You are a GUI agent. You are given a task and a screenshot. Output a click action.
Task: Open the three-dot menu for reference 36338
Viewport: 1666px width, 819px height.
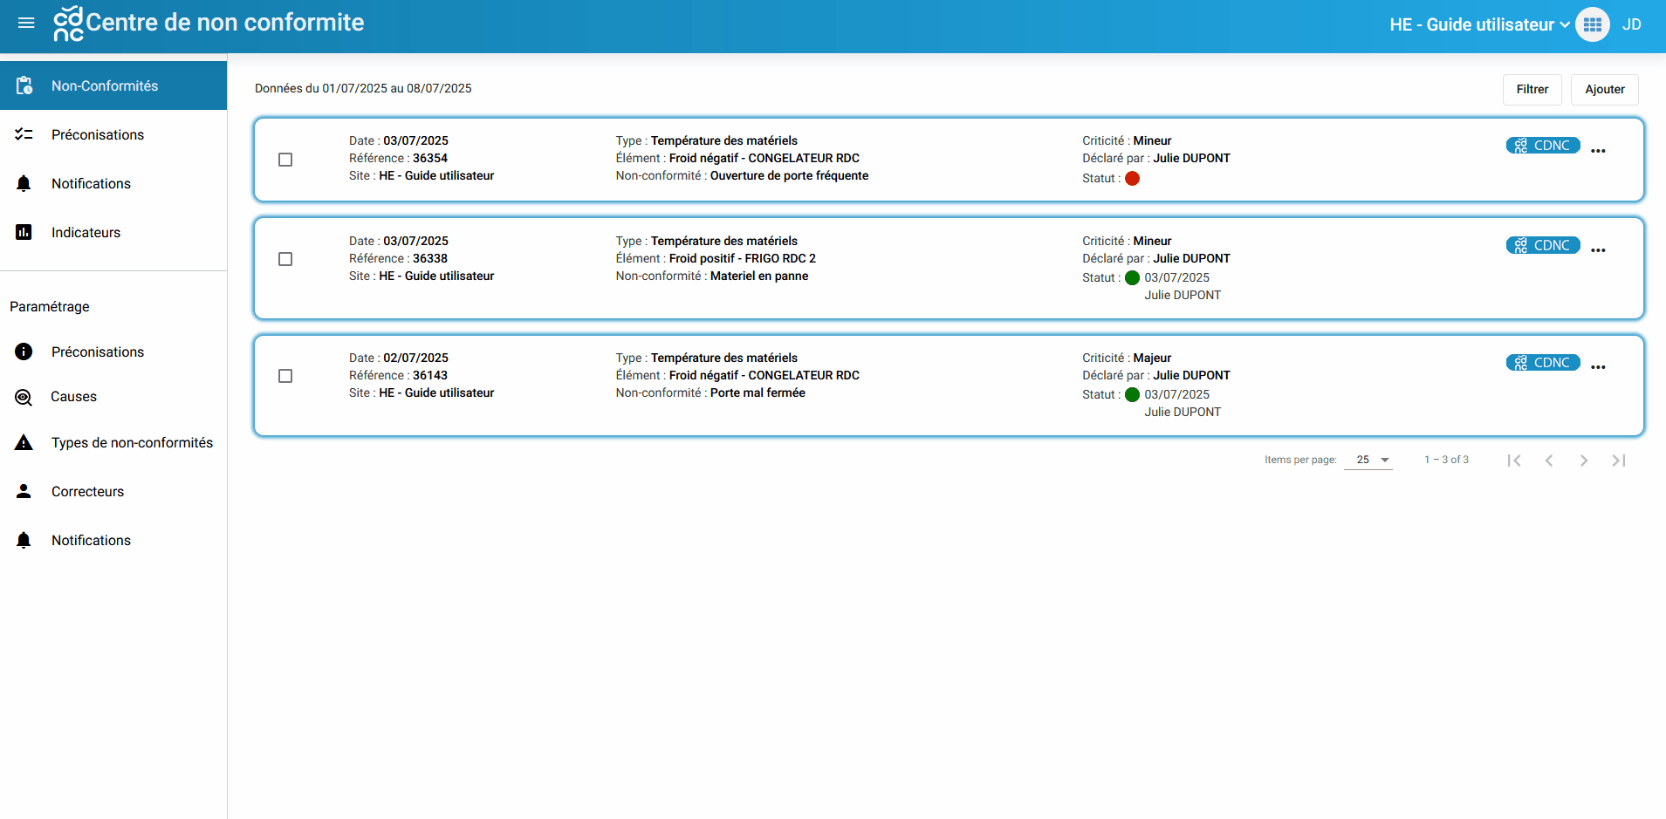(x=1598, y=250)
